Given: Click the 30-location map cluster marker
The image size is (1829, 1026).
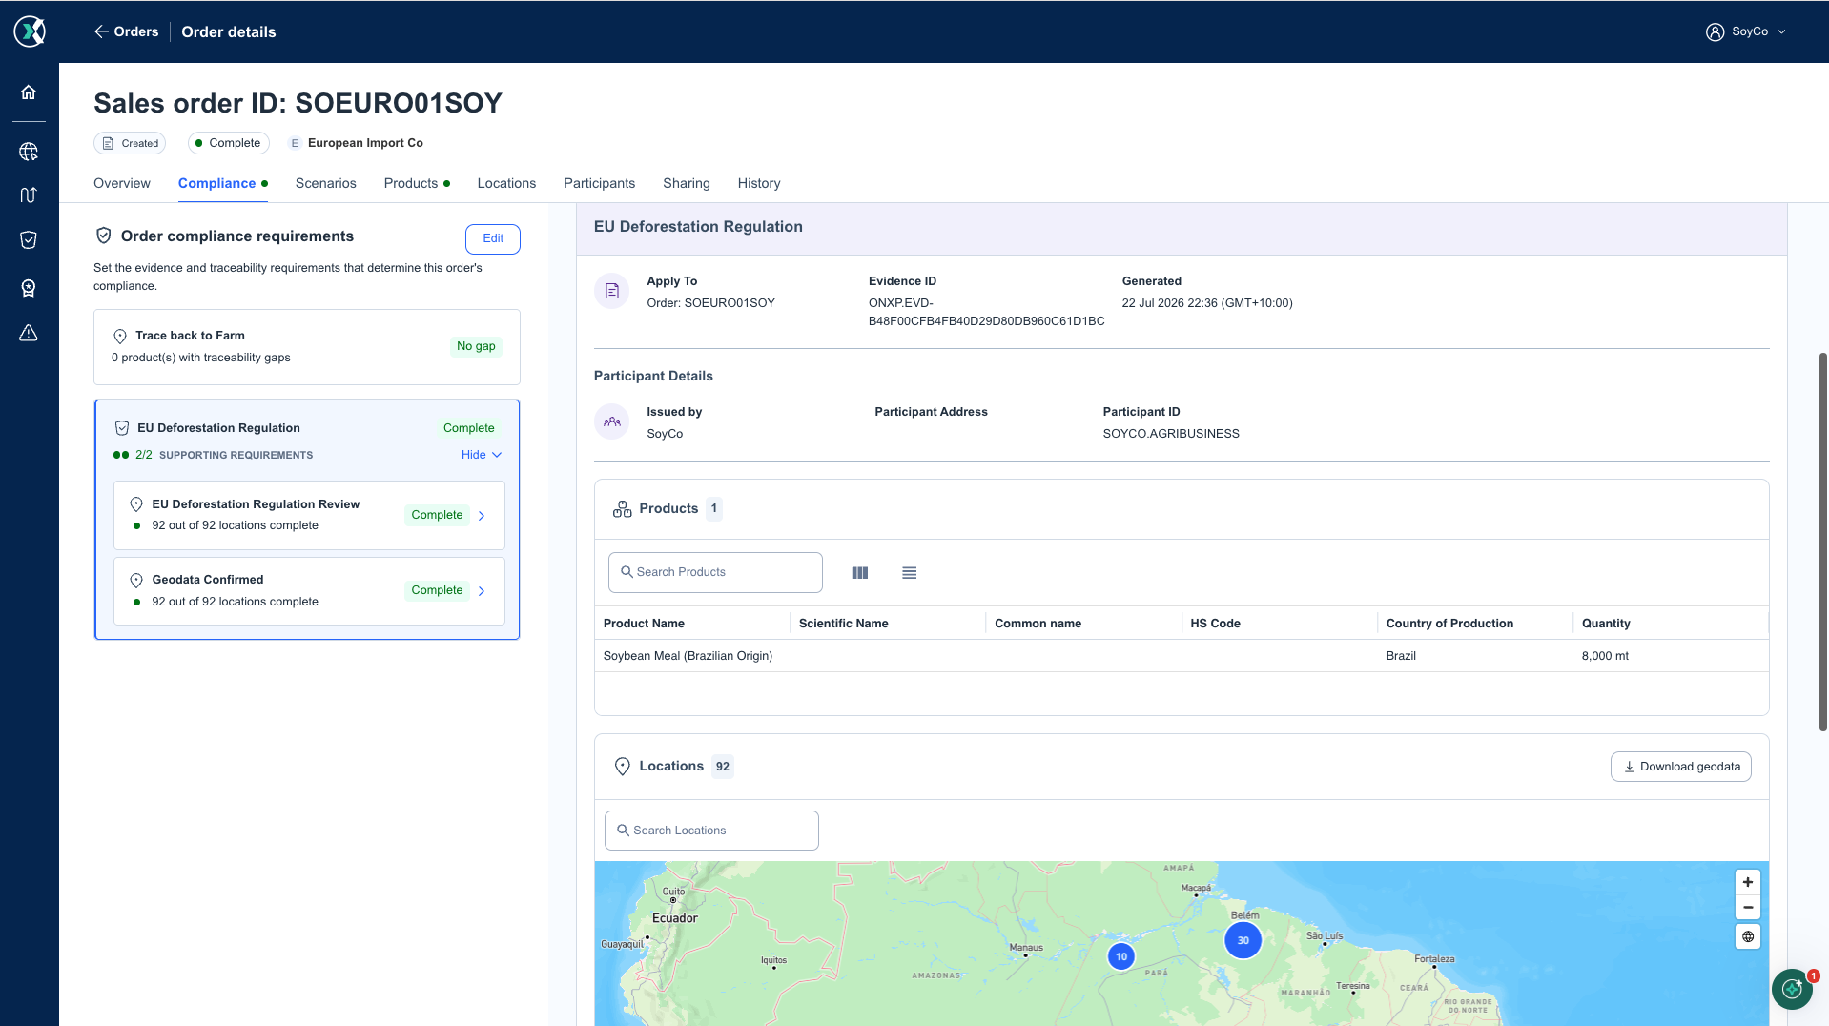Looking at the screenshot, I should (x=1243, y=940).
